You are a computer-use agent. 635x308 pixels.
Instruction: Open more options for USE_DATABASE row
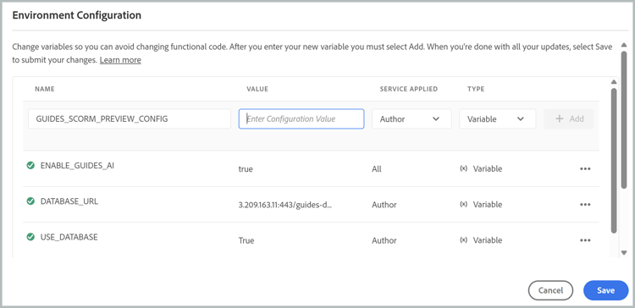click(x=585, y=240)
